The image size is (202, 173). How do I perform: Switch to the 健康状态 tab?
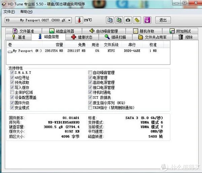coord(82,37)
